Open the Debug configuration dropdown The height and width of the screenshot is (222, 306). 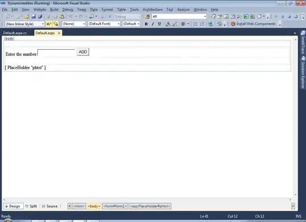click(139, 16)
